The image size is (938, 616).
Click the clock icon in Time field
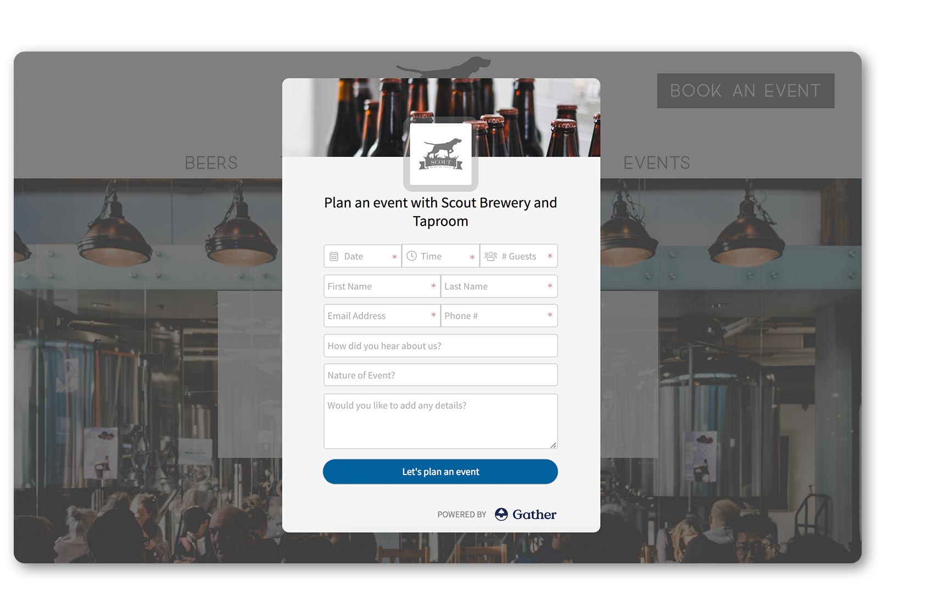pyautogui.click(x=411, y=256)
